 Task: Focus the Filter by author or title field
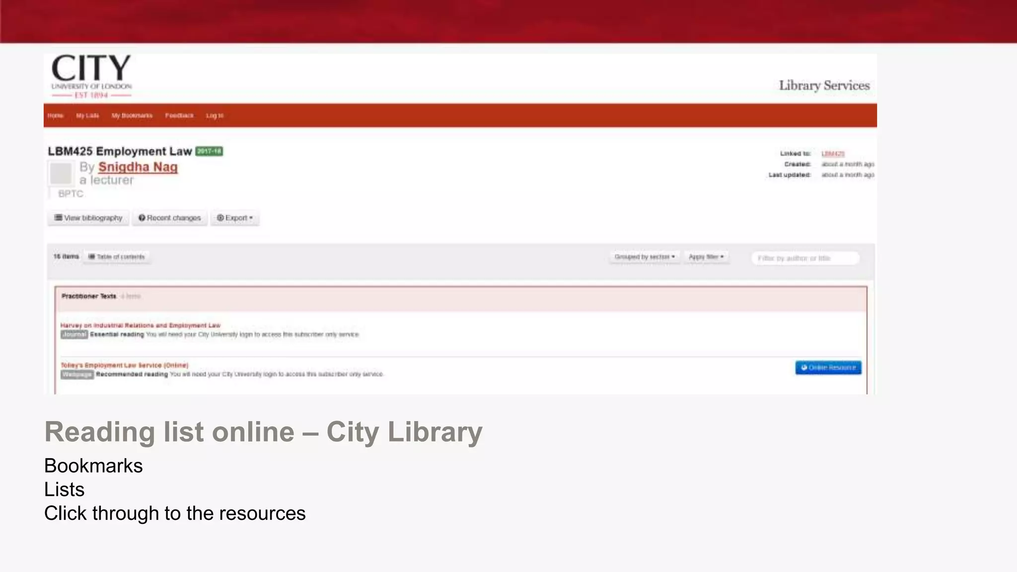coord(805,258)
